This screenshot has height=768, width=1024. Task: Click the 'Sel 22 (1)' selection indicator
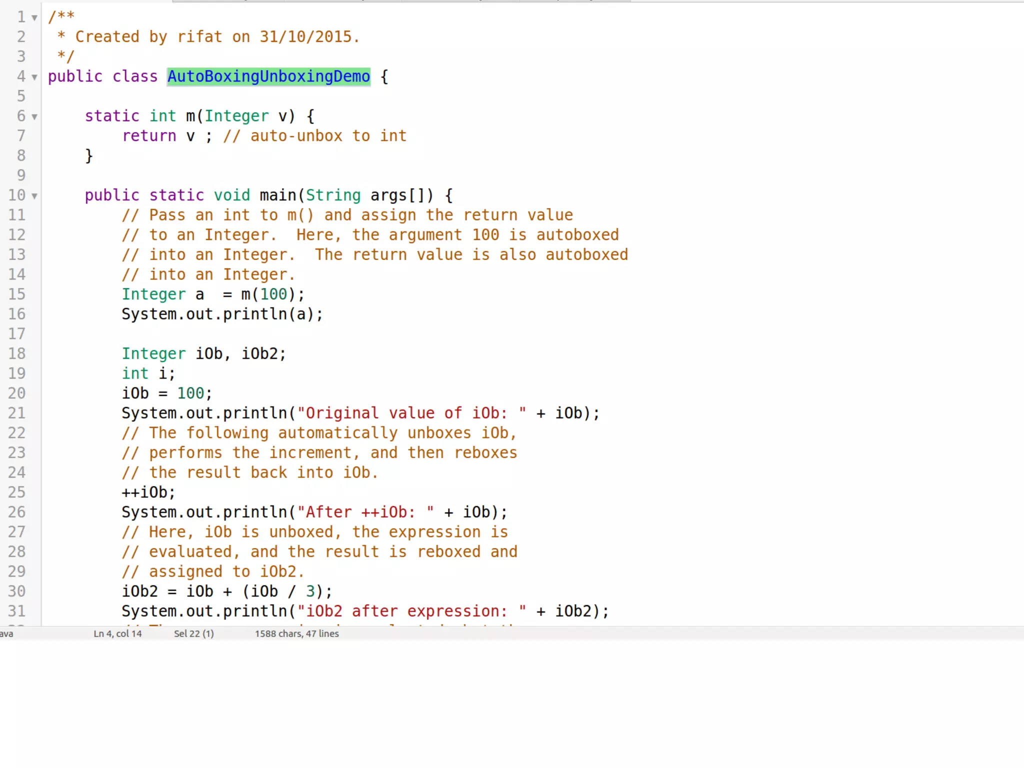pos(193,633)
